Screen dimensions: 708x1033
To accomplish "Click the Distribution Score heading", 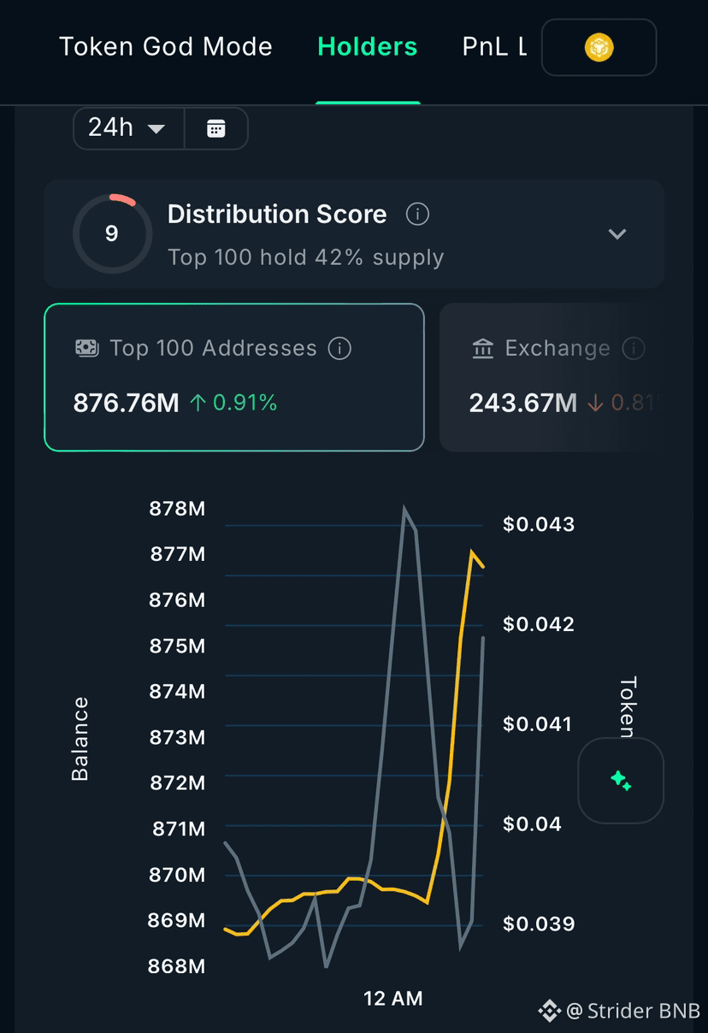I will coord(277,214).
